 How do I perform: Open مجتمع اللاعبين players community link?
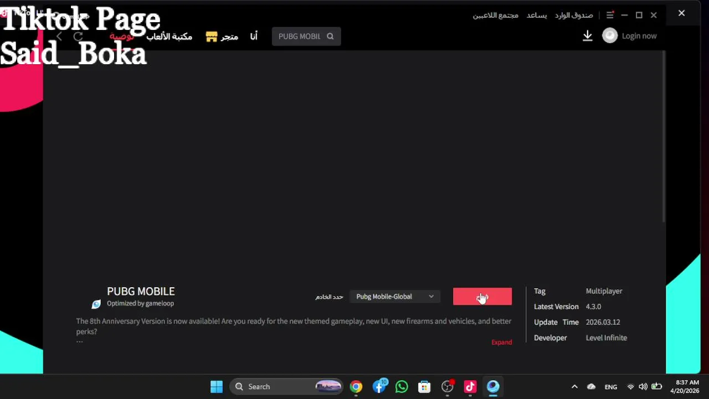pyautogui.click(x=495, y=16)
